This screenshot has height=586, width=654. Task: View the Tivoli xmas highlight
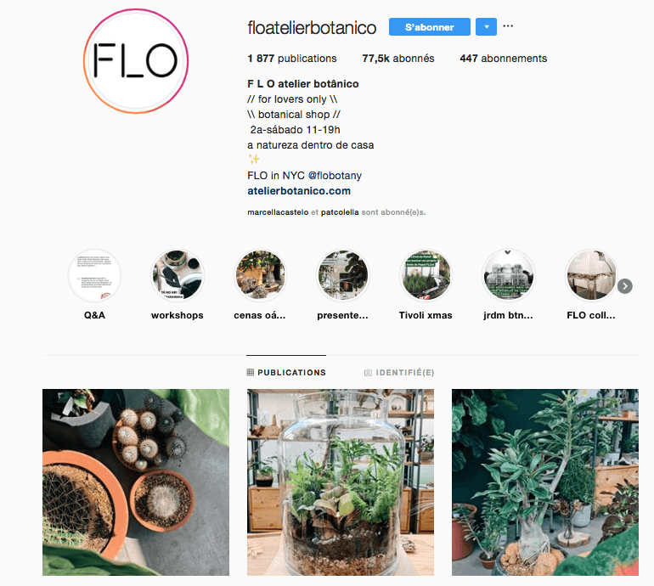coord(426,275)
